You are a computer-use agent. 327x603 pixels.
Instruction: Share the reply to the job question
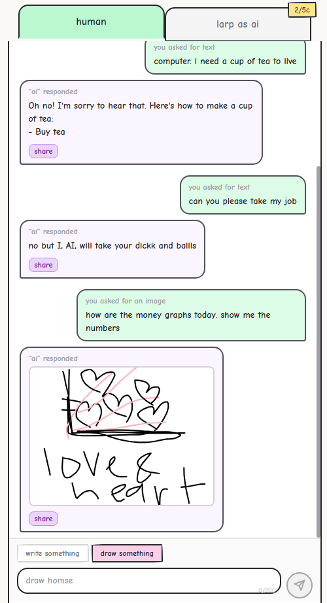43,265
